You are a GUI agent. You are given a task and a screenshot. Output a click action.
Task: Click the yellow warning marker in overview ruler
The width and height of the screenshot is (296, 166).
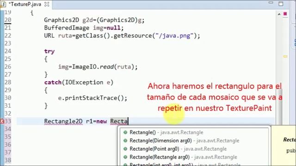point(285,56)
